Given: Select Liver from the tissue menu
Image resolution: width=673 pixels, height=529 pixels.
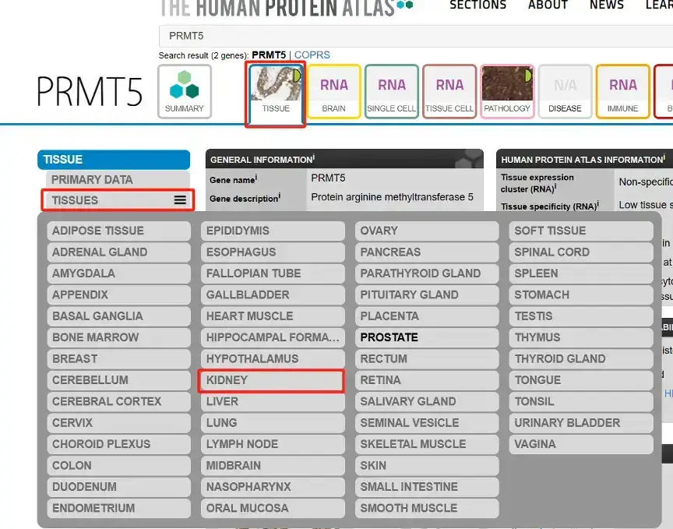Looking at the screenshot, I should point(271,401).
